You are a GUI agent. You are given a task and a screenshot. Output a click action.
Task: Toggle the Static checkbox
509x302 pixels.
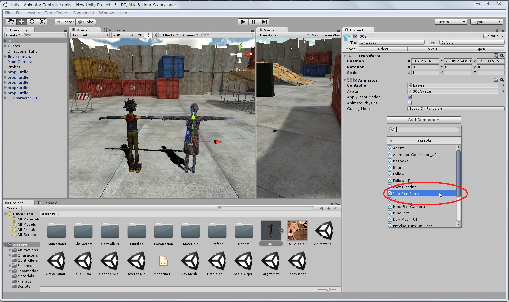tap(485, 36)
